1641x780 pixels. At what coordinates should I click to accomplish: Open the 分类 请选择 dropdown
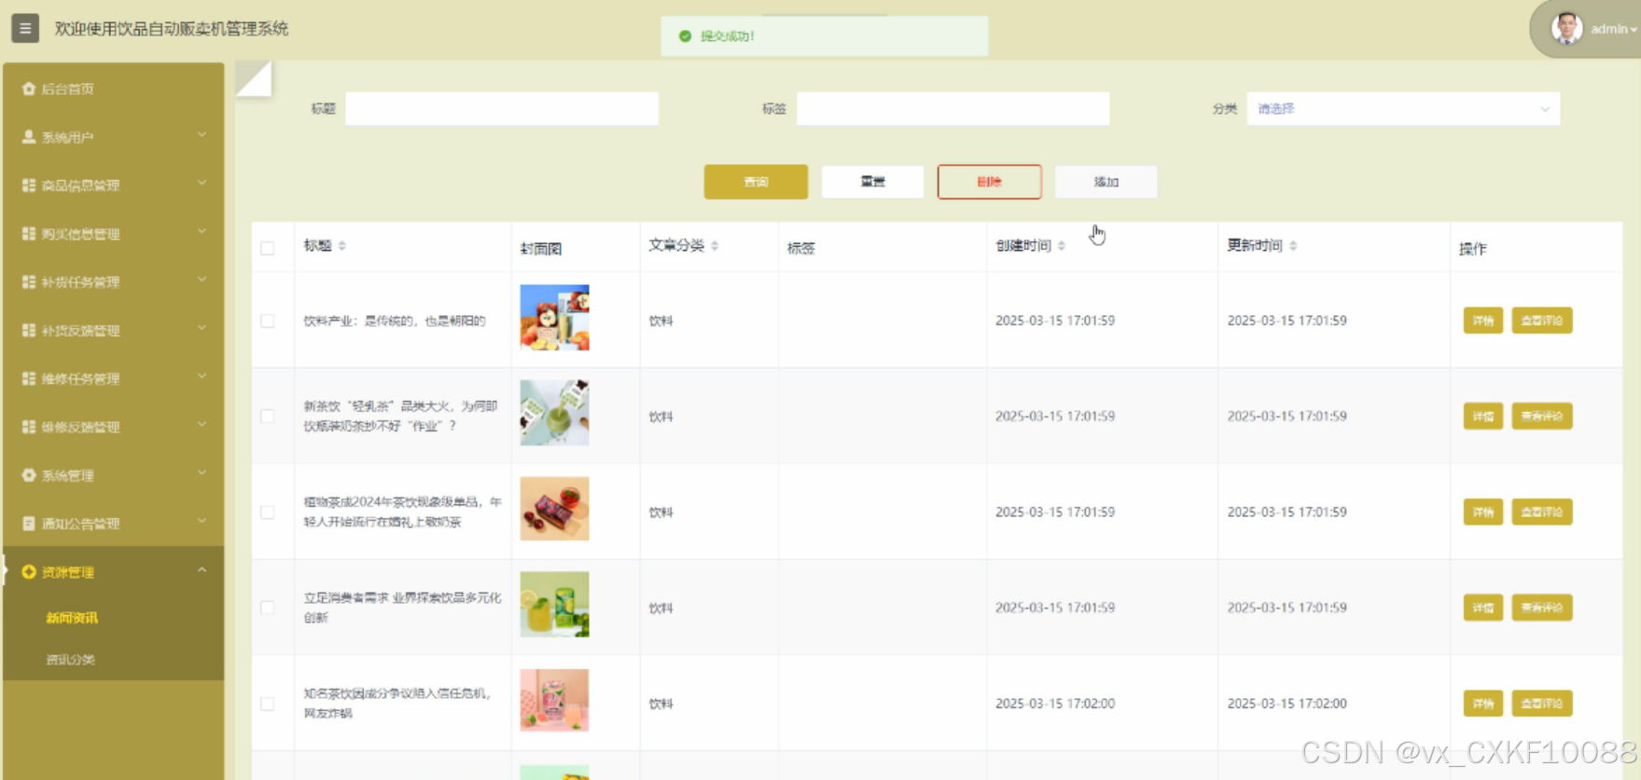[x=1403, y=109]
